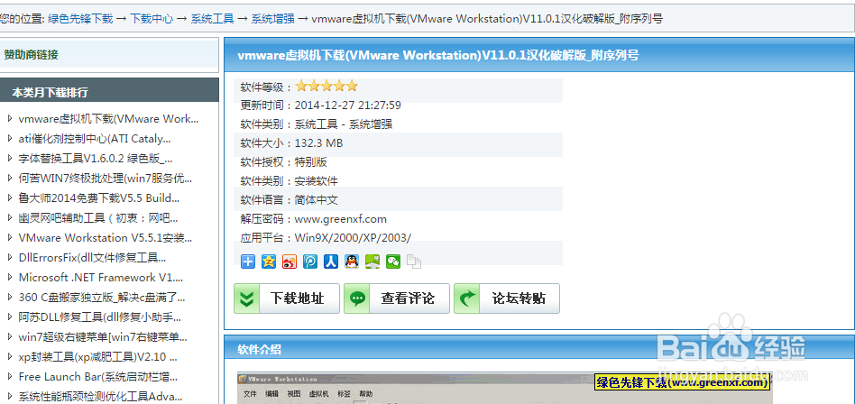855x404 pixels.
Task: Open the more-share plus icon
Action: coord(247,262)
